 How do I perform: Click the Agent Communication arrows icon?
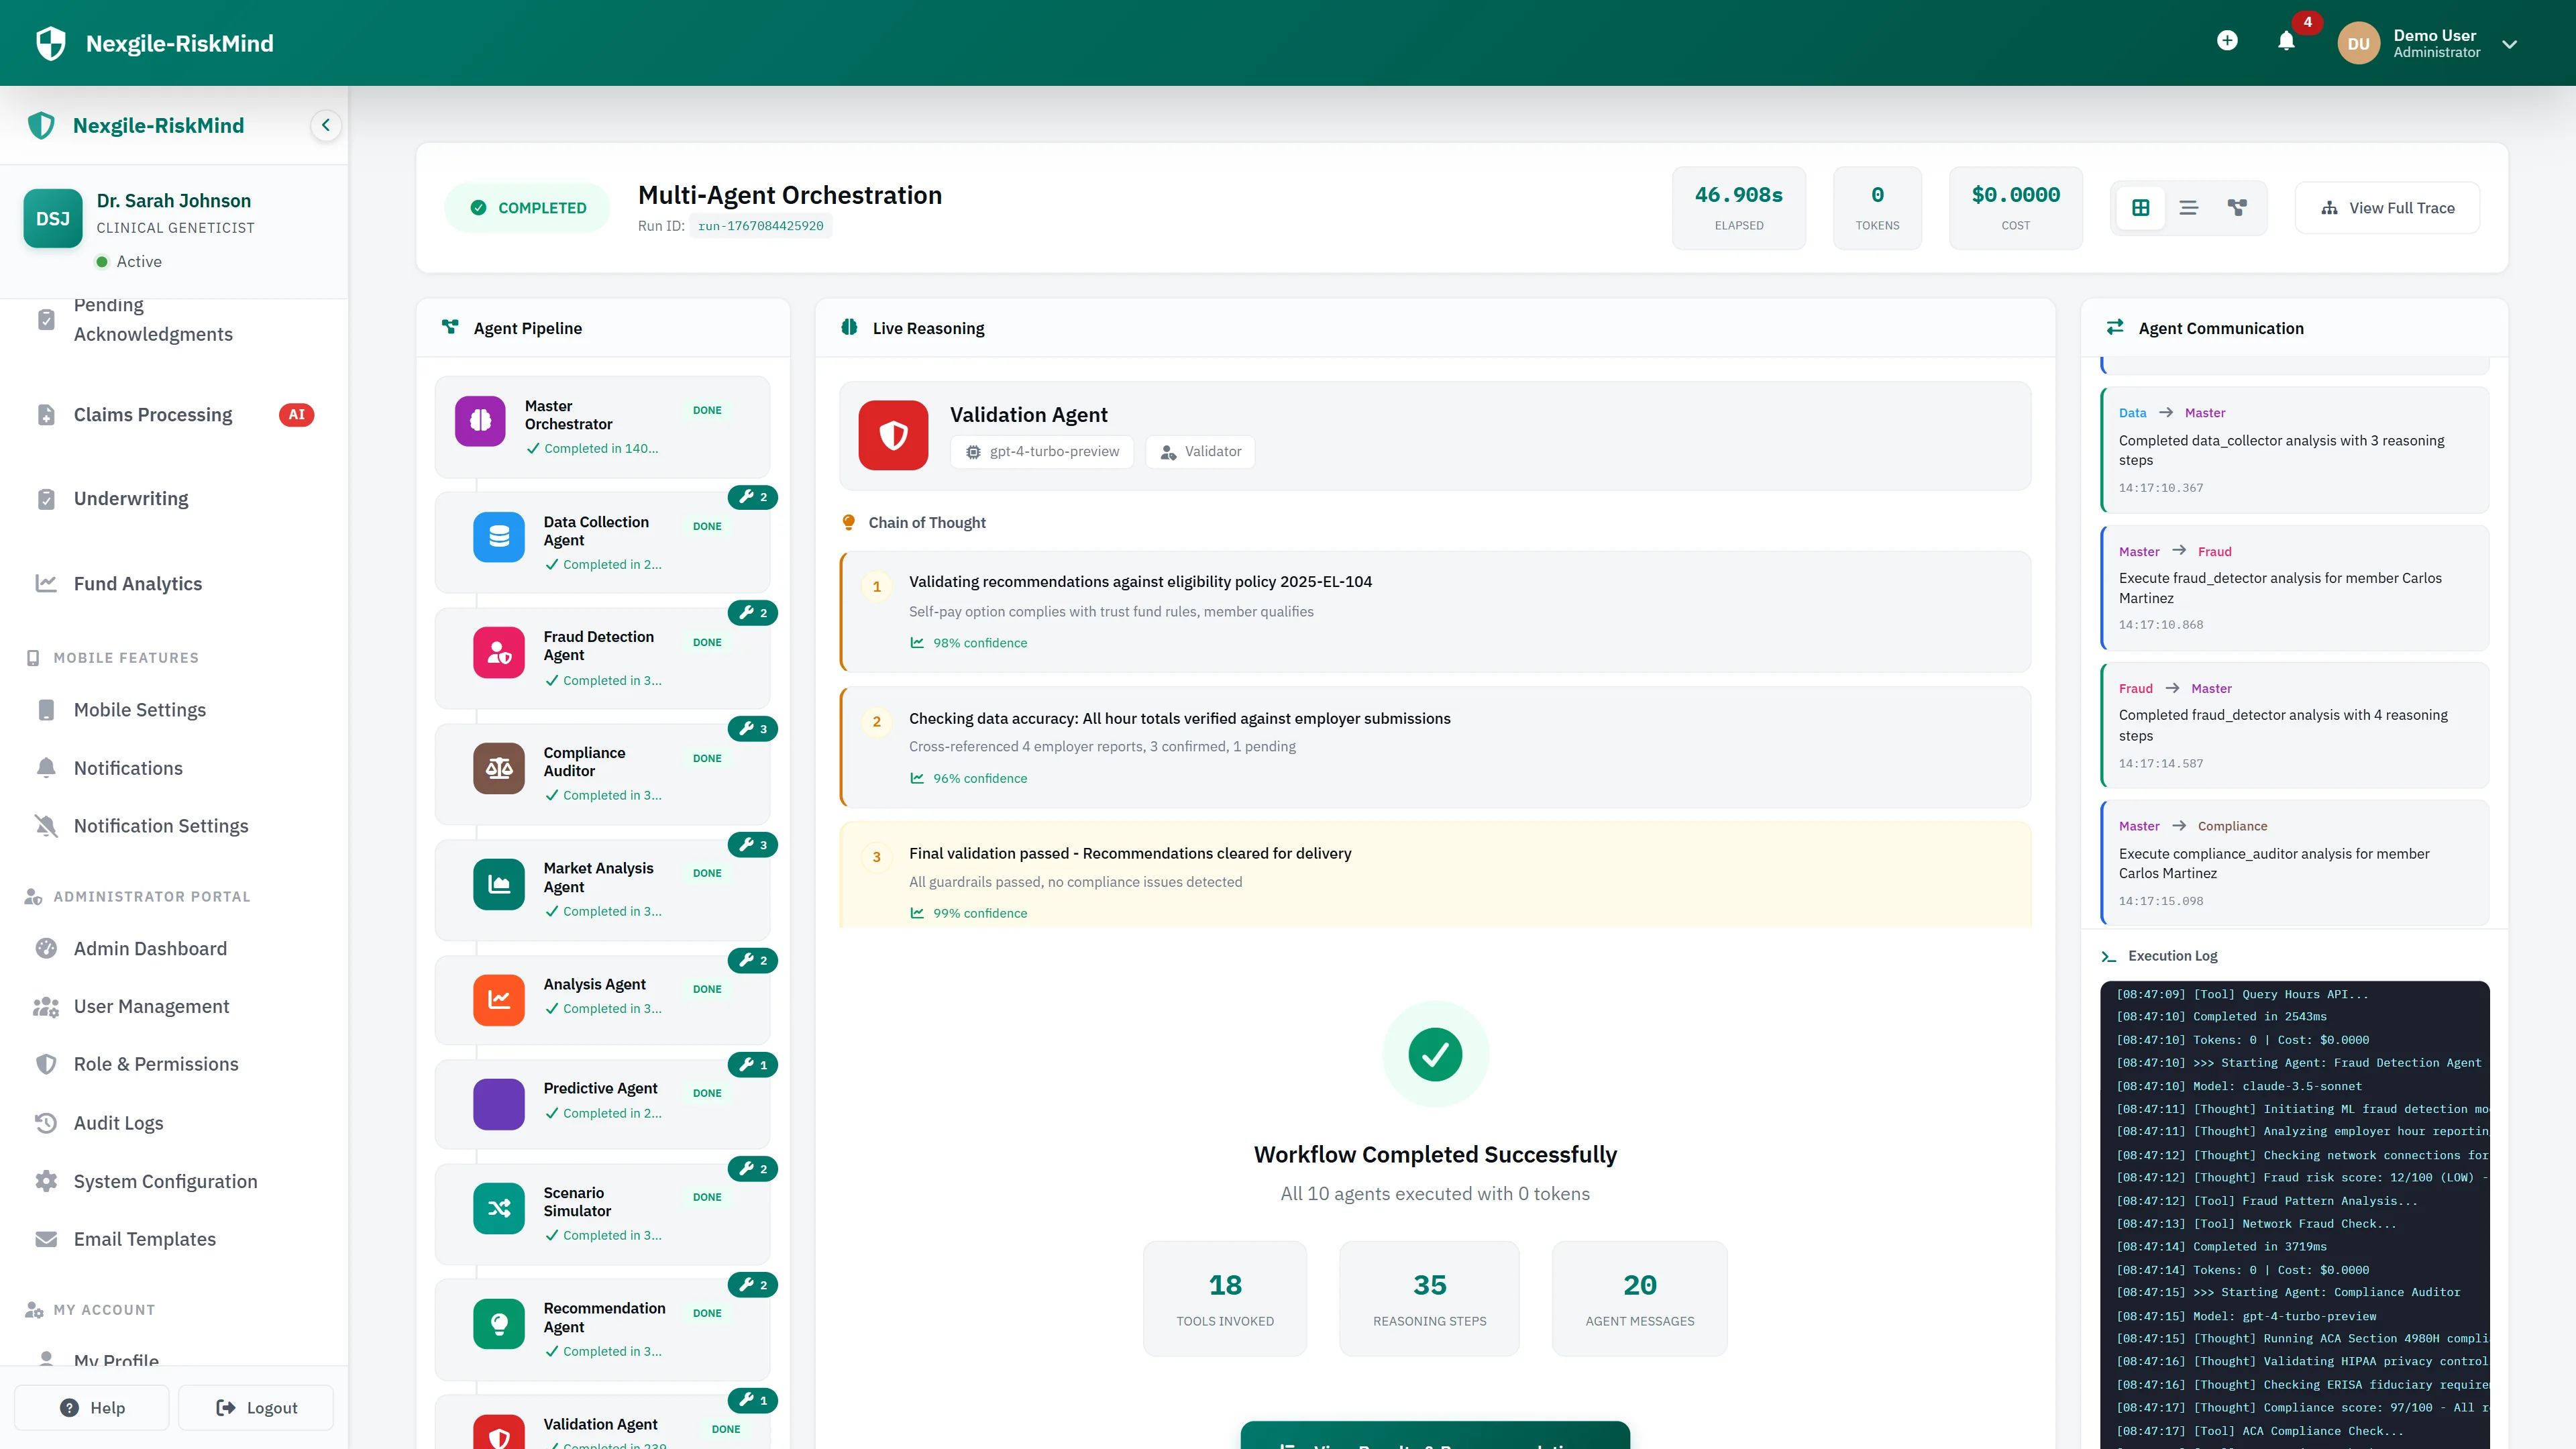coord(2115,327)
